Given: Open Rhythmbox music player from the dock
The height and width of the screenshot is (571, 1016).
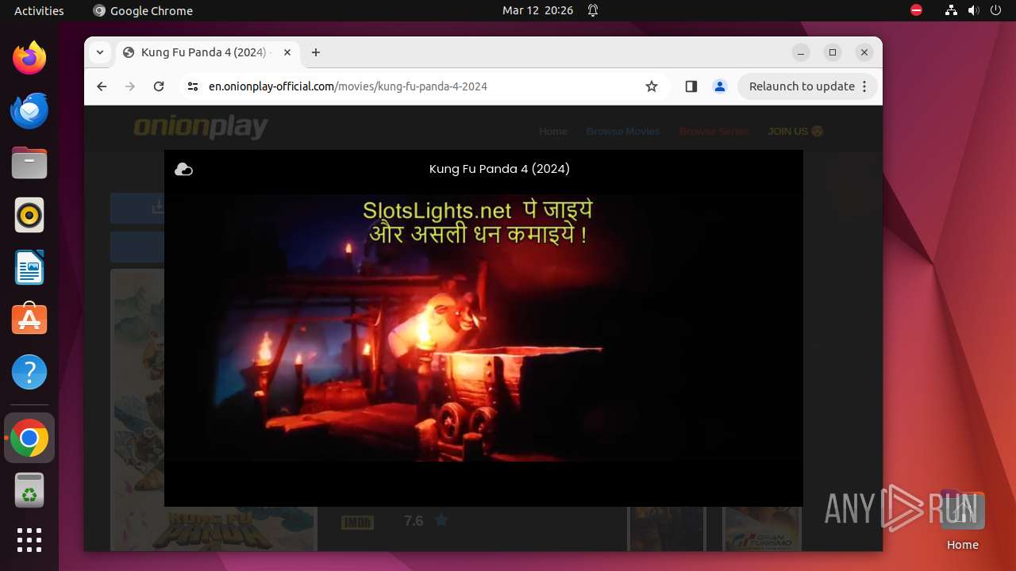Looking at the screenshot, I should [29, 215].
